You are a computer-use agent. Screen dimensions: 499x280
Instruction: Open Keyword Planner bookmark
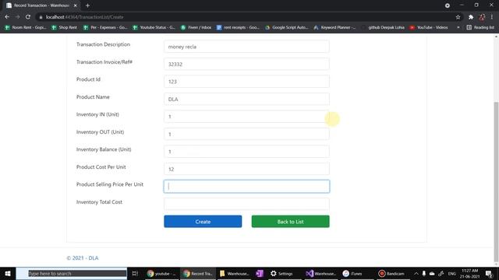coord(334,28)
